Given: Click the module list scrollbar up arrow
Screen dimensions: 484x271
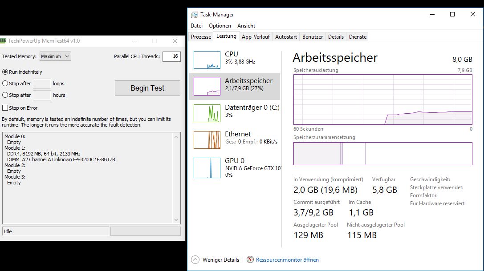Looking at the screenshot, I should coord(176,137).
